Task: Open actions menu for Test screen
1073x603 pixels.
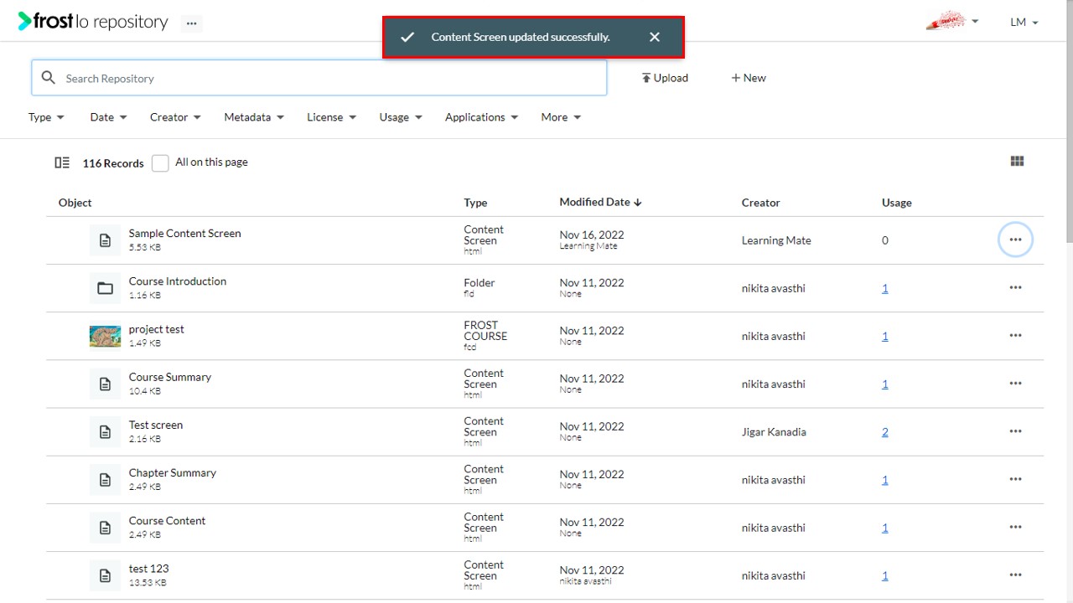Action: coord(1015,431)
